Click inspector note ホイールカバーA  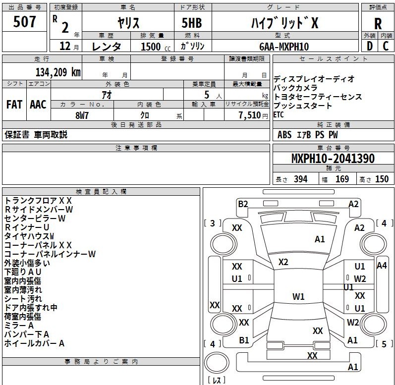tap(34, 343)
